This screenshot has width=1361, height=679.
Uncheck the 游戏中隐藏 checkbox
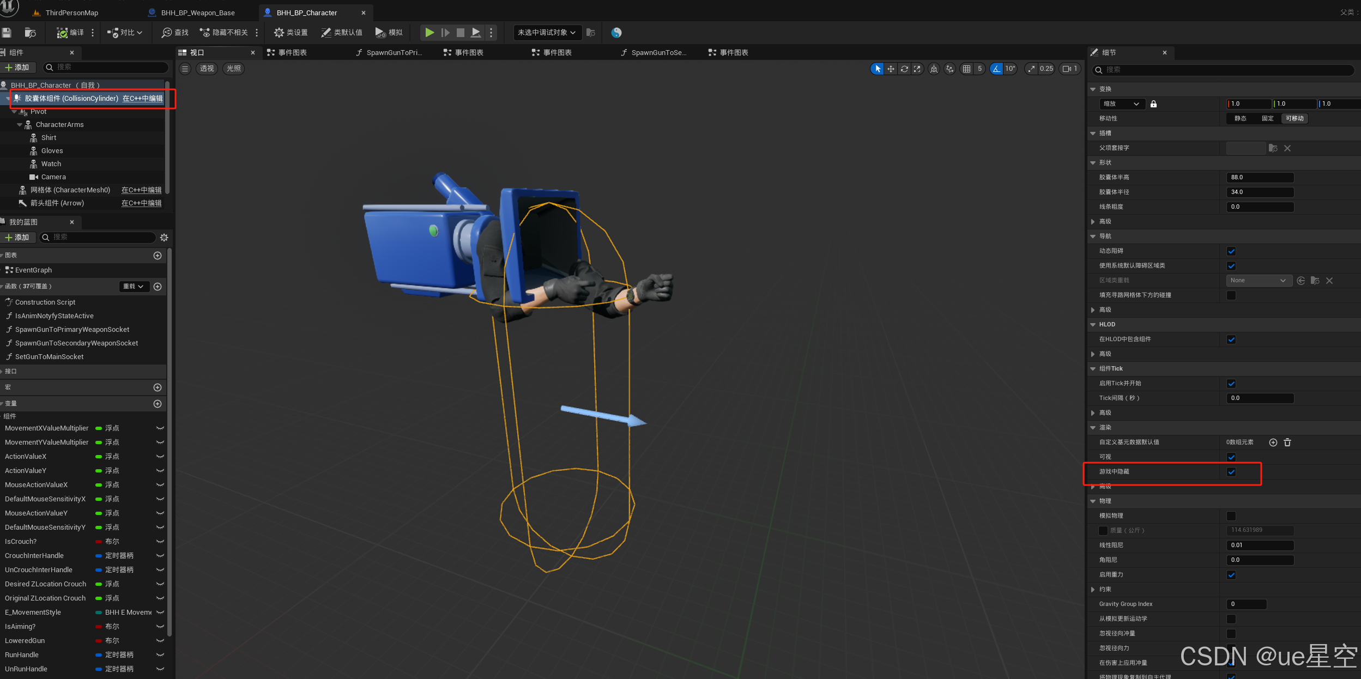[x=1231, y=472]
